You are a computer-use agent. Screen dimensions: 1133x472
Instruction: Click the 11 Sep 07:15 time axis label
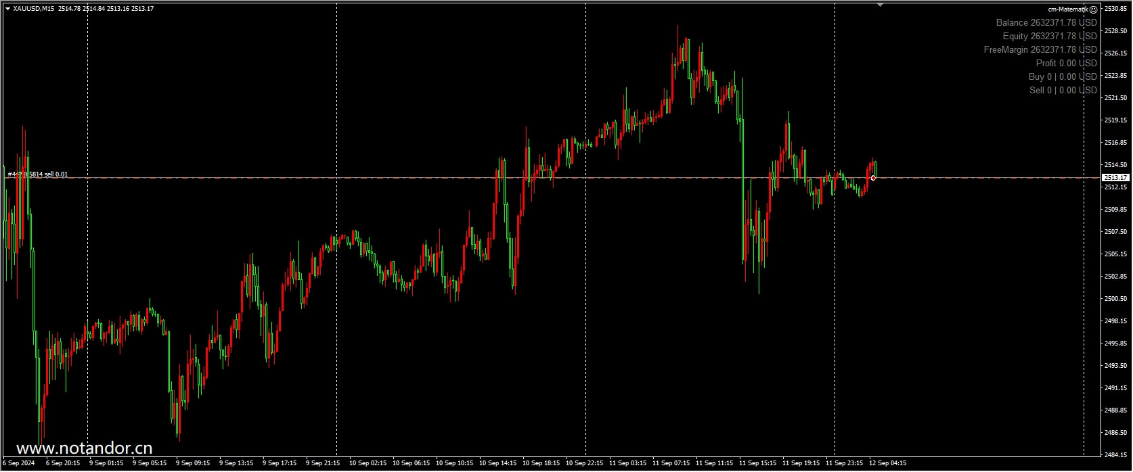coord(671,463)
